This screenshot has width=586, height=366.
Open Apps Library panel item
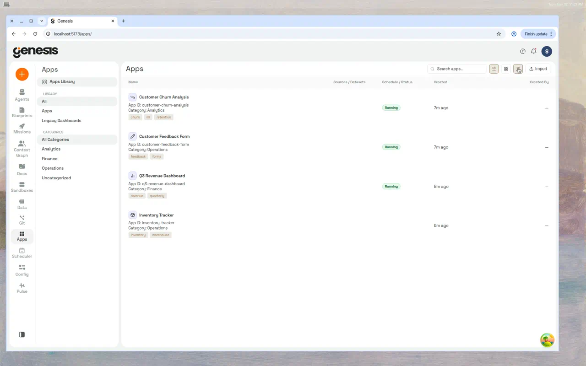[x=77, y=82]
